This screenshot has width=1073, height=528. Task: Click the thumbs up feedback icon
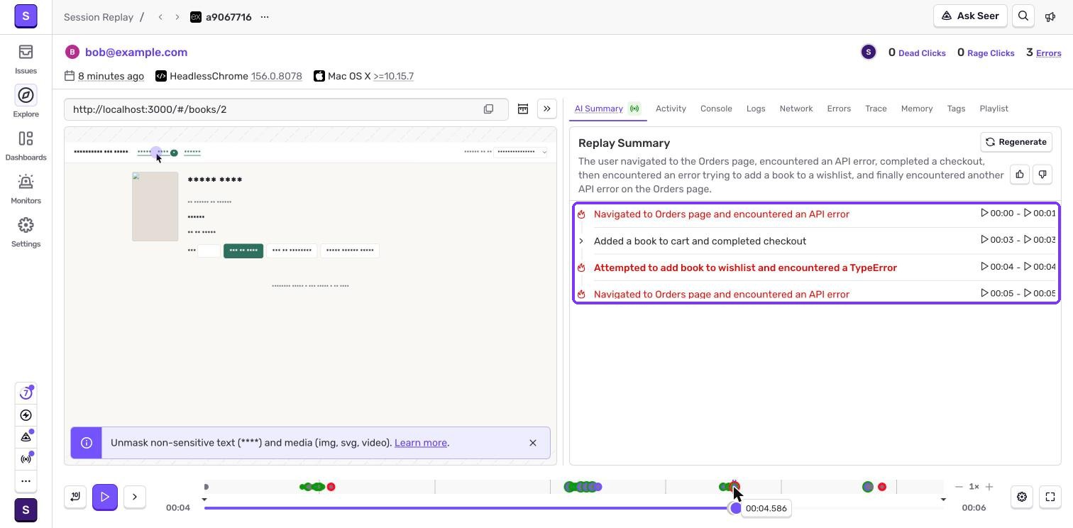[1020, 175]
